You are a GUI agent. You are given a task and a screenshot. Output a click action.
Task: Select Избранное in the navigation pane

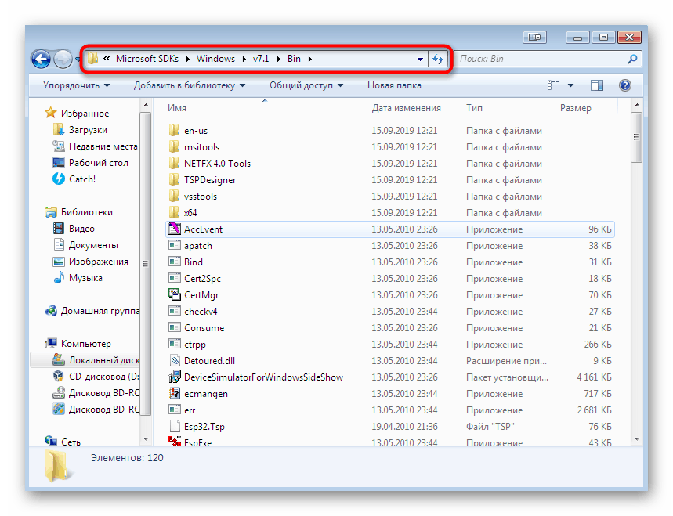tap(85, 114)
